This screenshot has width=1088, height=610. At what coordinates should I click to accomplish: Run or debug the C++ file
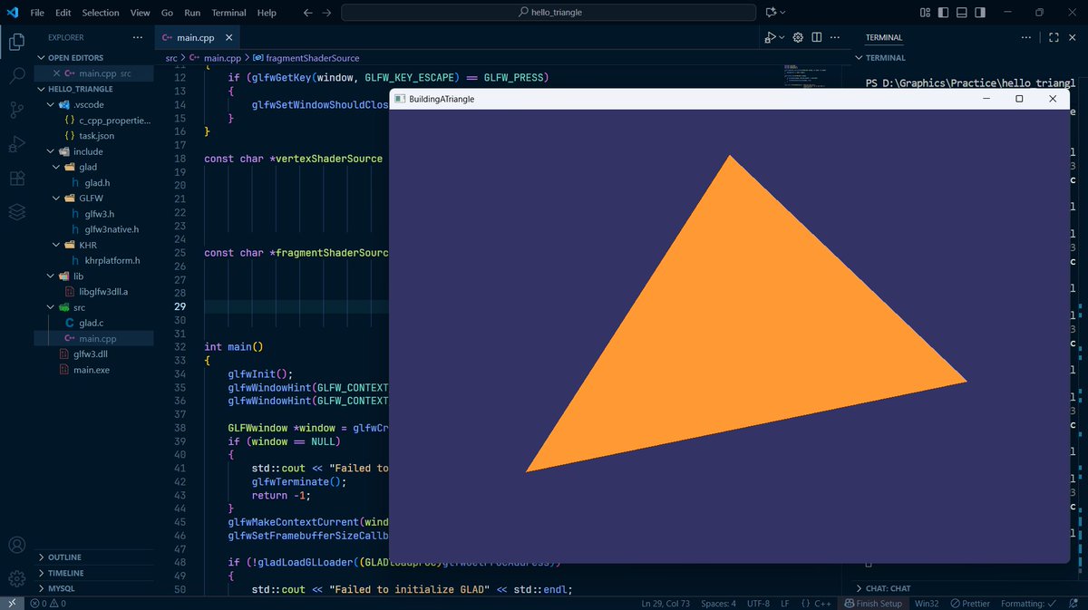pyautogui.click(x=770, y=37)
